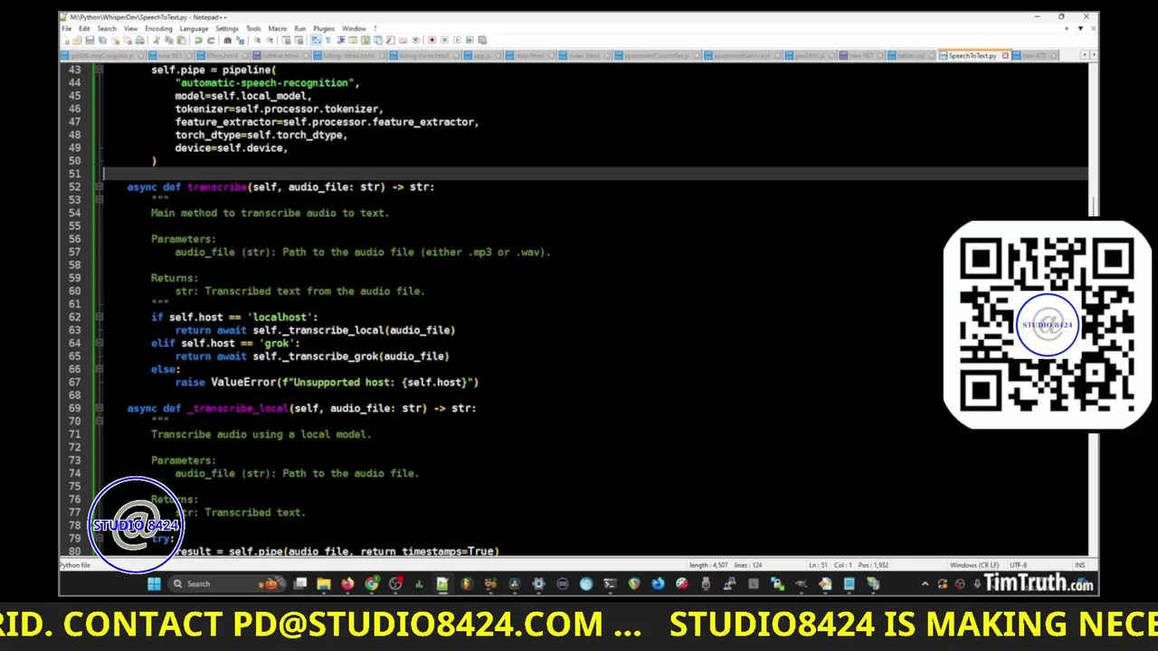Switch to the apartmentService.js tab

(743, 56)
